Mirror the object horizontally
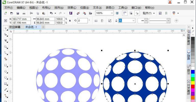Screen dimensions: 196x102 tap(96, 21)
